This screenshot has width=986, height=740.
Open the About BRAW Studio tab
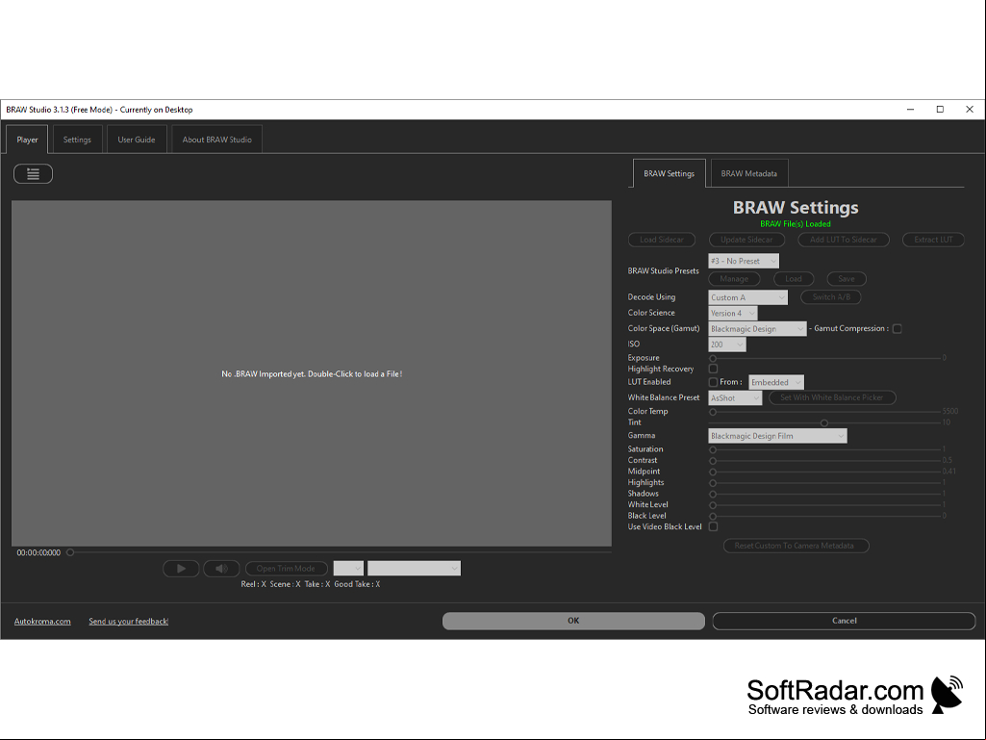click(x=217, y=140)
